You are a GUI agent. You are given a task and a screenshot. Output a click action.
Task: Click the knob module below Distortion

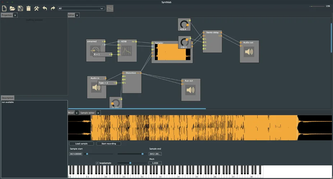tap(115, 103)
